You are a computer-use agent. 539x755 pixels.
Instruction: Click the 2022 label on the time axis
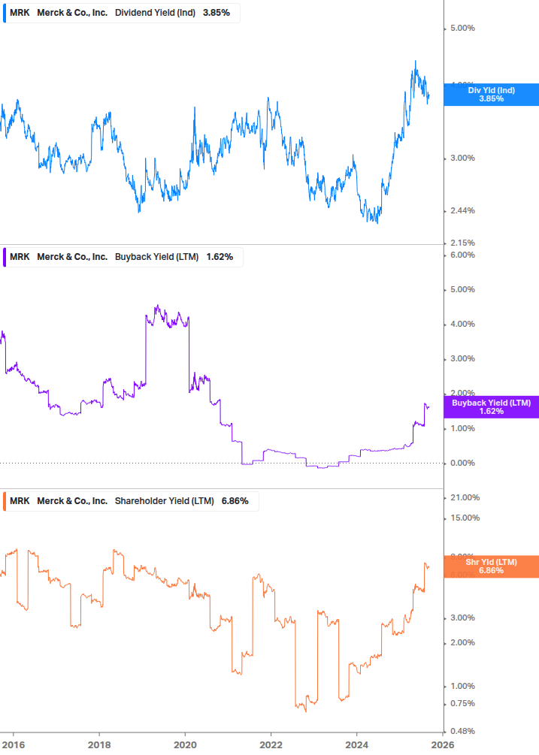(271, 745)
